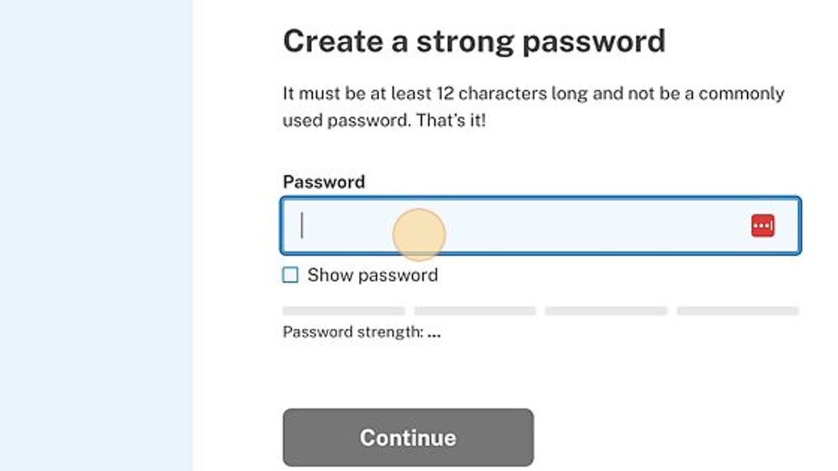This screenshot has height=471, width=838.
Task: Click the Password field label
Action: [323, 181]
